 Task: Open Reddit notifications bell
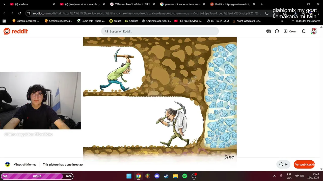[304, 31]
